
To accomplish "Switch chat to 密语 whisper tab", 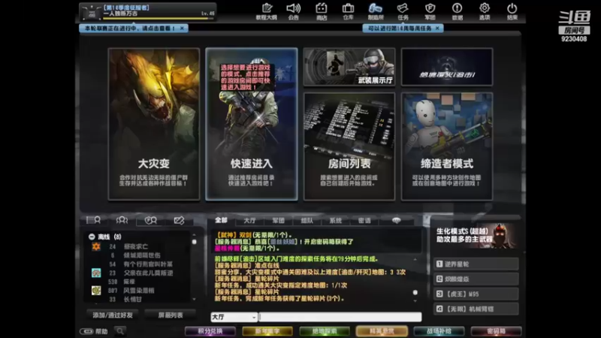I will click(x=364, y=220).
